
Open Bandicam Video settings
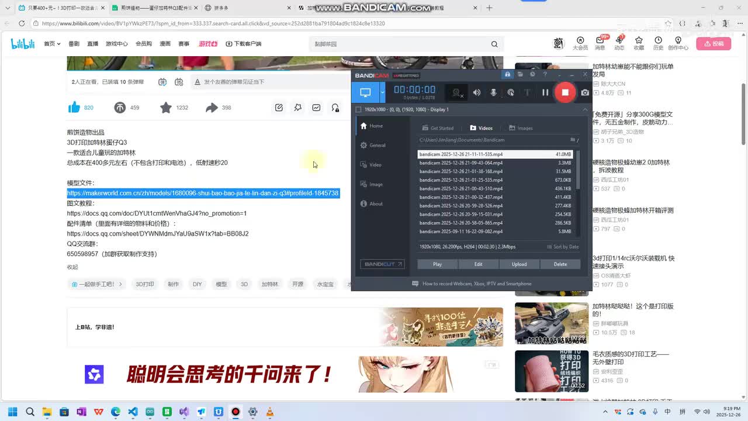pyautogui.click(x=370, y=165)
